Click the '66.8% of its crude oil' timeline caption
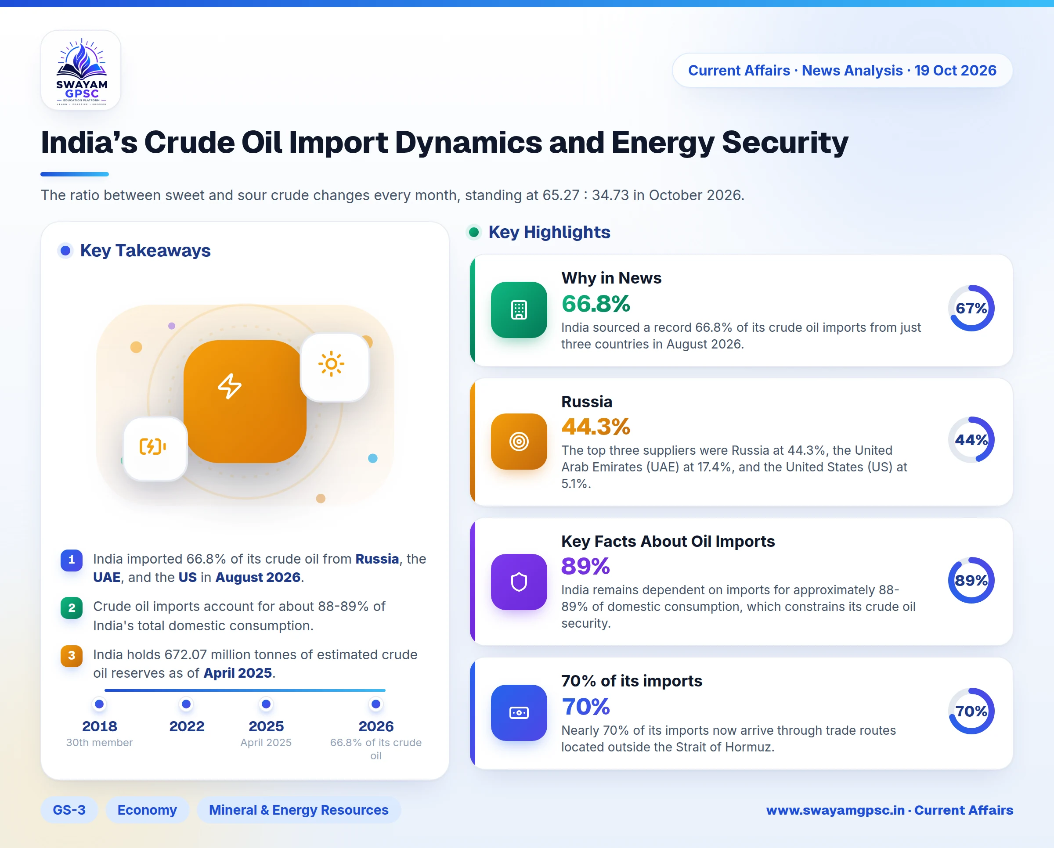1054x848 pixels. (376, 749)
